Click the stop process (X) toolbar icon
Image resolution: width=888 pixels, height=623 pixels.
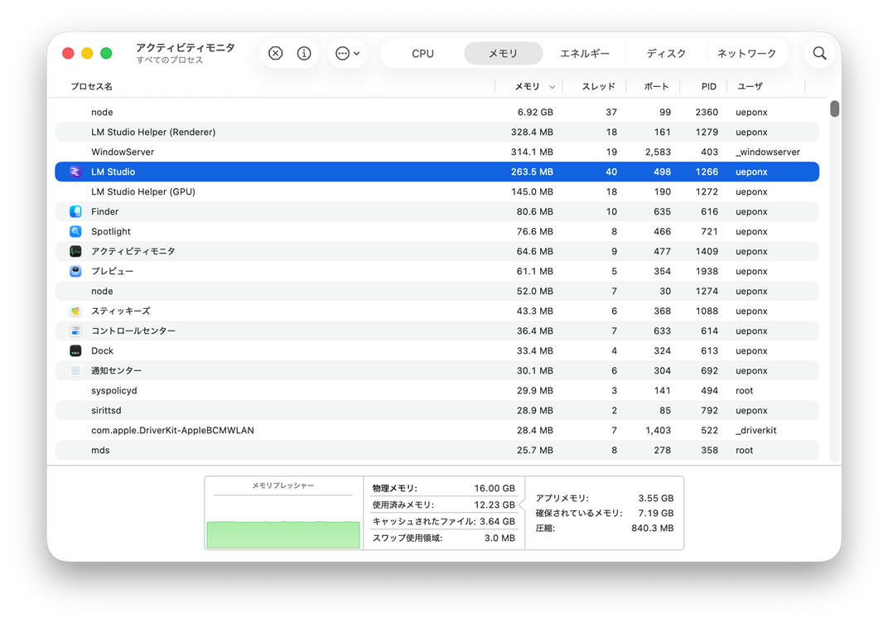[275, 53]
